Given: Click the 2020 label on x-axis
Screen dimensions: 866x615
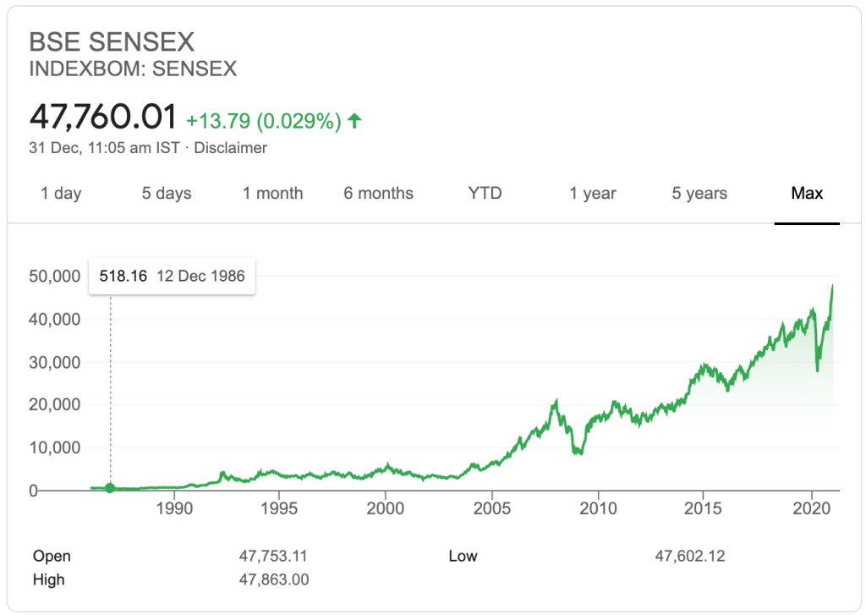Looking at the screenshot, I should point(812,509).
